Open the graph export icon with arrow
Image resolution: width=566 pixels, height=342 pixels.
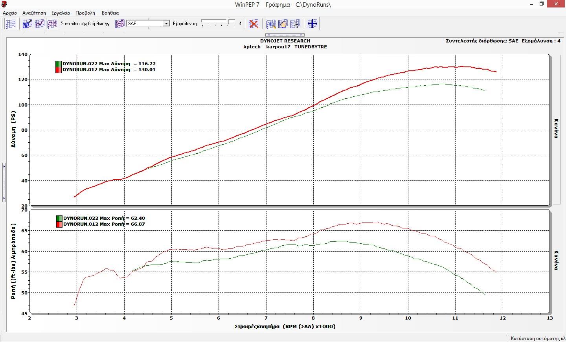[27, 24]
